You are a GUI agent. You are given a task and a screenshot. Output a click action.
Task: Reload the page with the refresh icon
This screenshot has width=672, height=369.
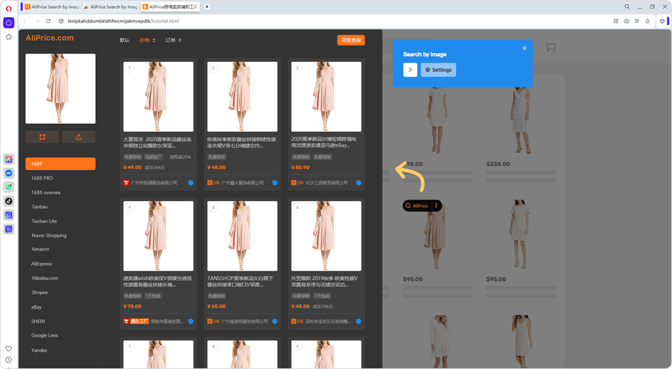tap(48, 21)
